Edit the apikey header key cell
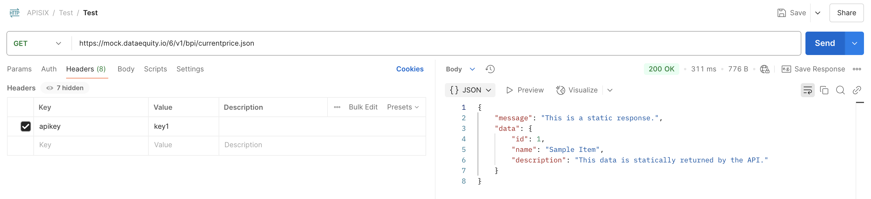The width and height of the screenshot is (871, 199). point(91,126)
